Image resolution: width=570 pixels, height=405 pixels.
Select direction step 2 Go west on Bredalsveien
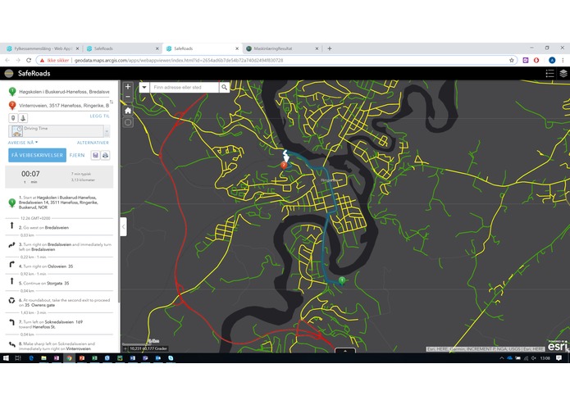[x=59, y=227]
